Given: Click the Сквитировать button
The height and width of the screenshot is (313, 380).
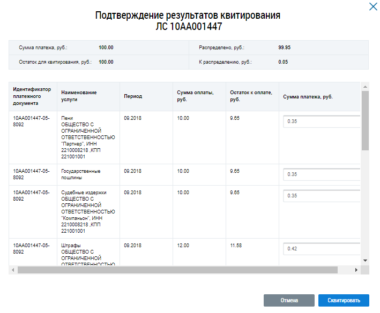Looking at the screenshot, I should (343, 300).
